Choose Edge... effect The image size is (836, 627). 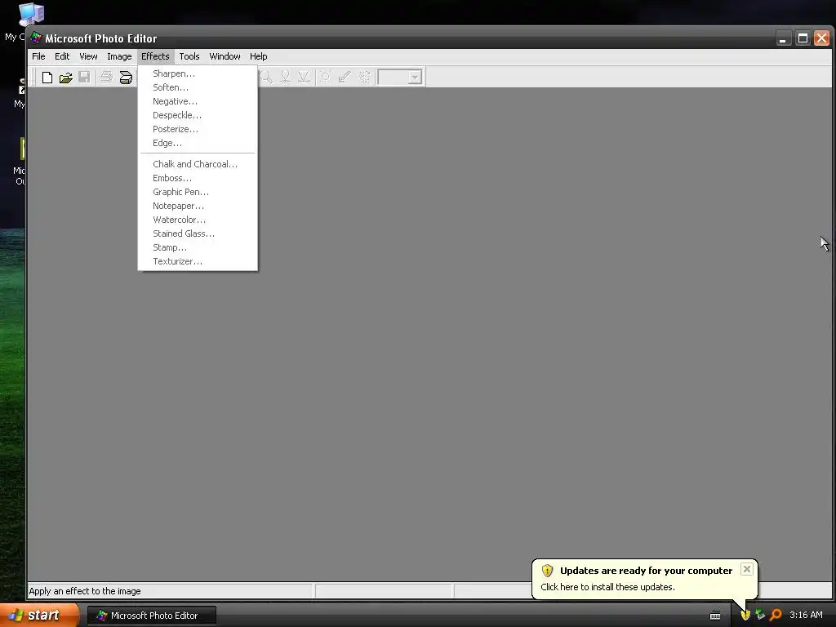tap(198, 143)
